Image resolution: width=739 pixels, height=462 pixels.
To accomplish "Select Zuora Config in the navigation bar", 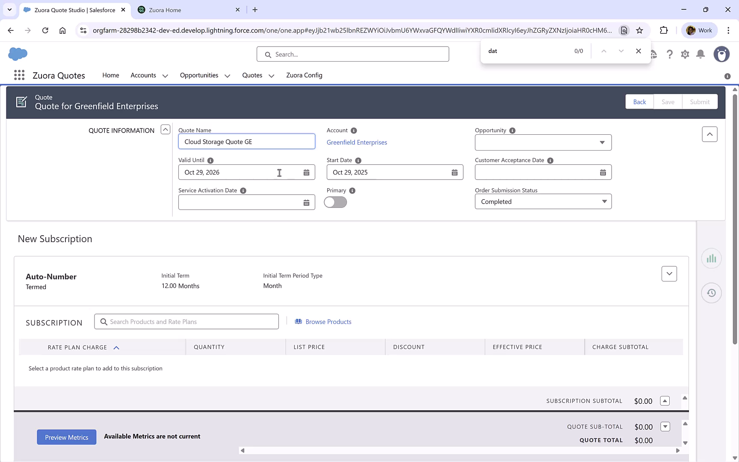I will [x=304, y=75].
